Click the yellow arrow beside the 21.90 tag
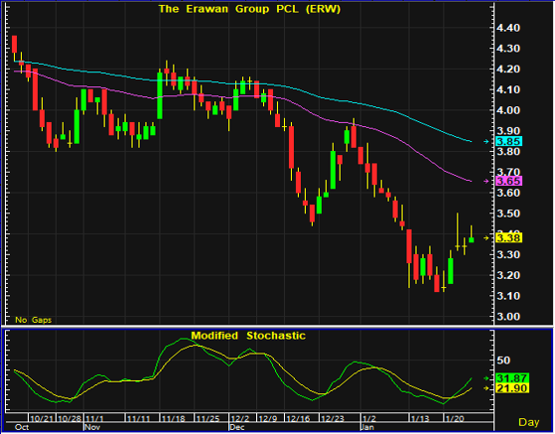 (x=486, y=388)
